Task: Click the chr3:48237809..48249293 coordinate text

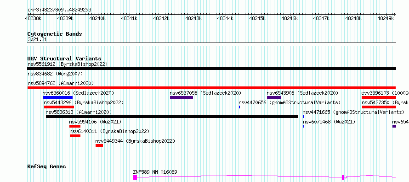Action: tap(59, 10)
